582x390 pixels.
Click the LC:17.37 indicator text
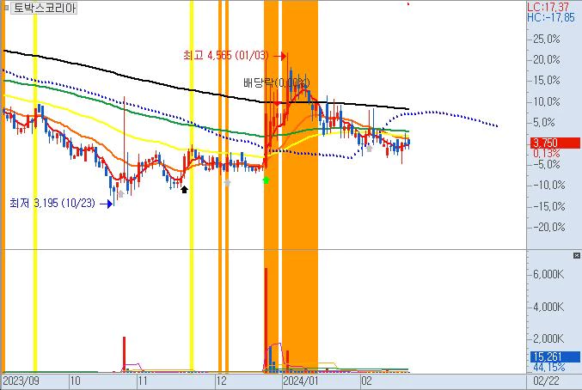548,6
